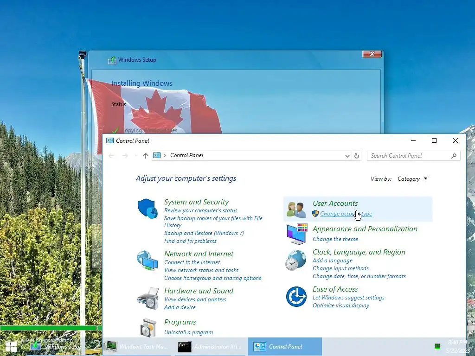Open Save backup copies with File History
Viewport: 475px width, 356px height.
(213, 222)
